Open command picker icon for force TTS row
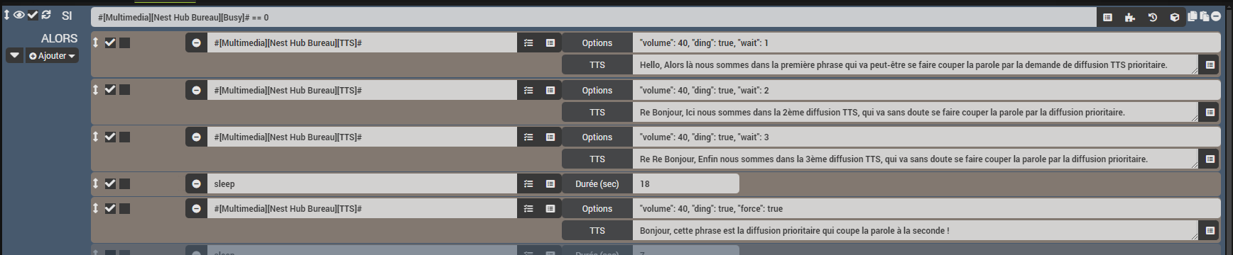Viewport: 1233px width, 255px height. 550,208
